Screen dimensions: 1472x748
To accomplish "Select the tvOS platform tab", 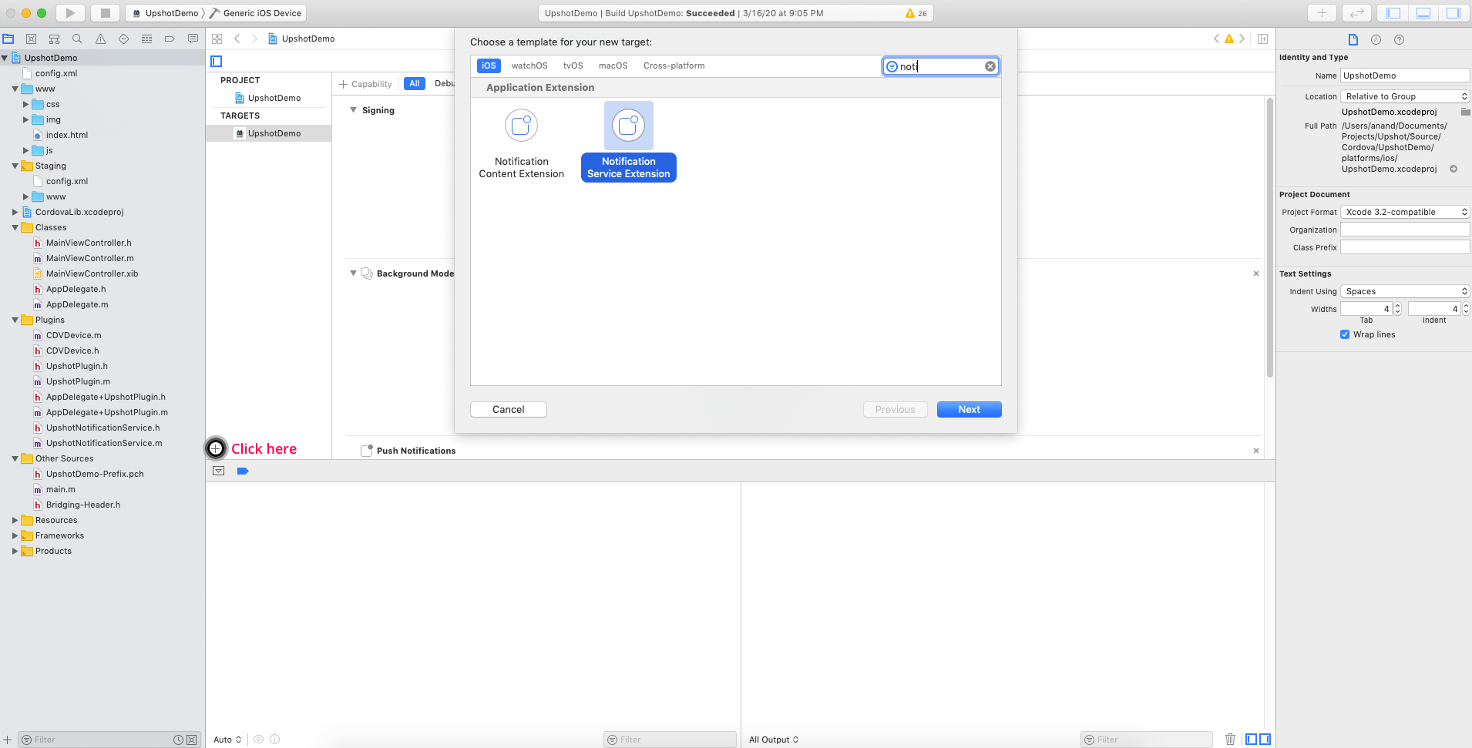I will 573,65.
